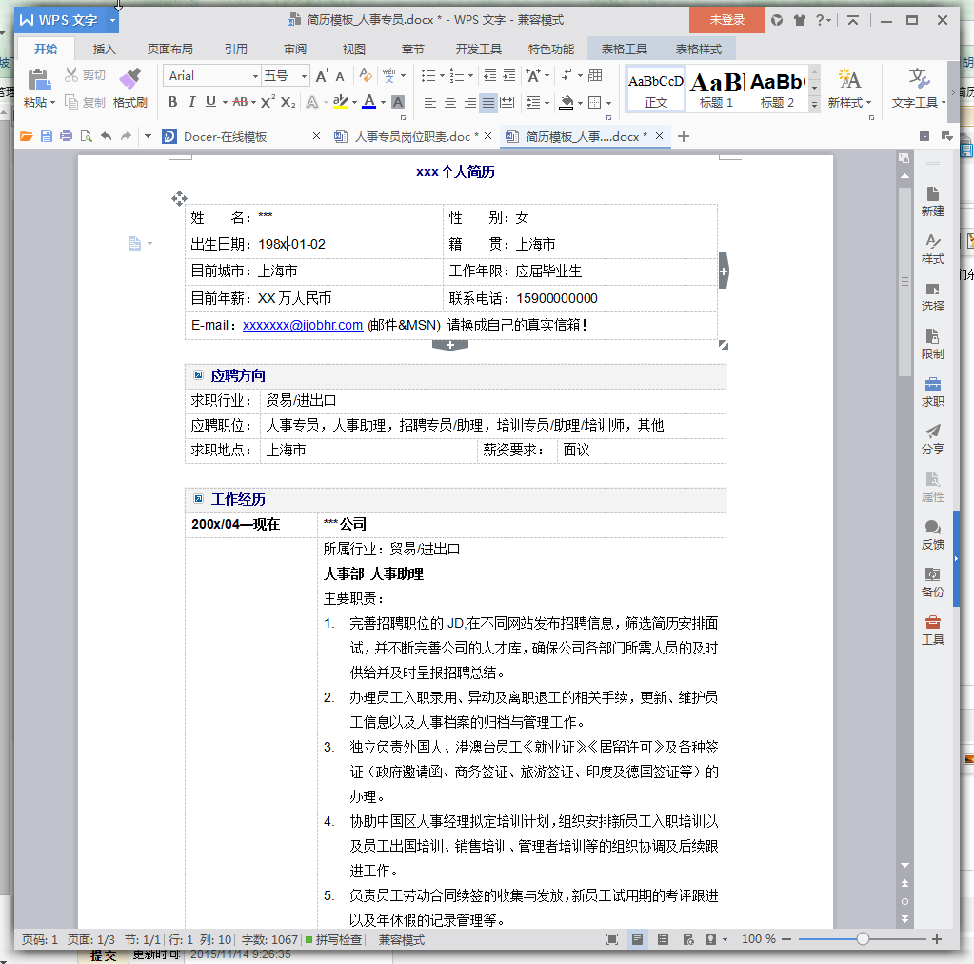Image resolution: width=974 pixels, height=964 pixels.
Task: Open the 限制 side panel icon
Action: point(932,344)
